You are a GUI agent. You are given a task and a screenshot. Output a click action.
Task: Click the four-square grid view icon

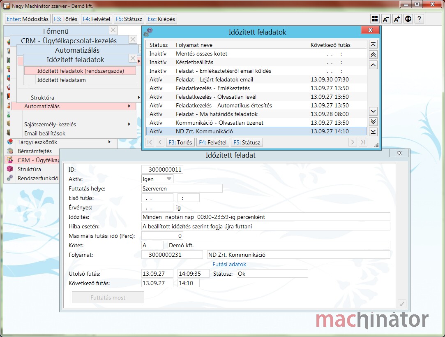[x=375, y=19]
